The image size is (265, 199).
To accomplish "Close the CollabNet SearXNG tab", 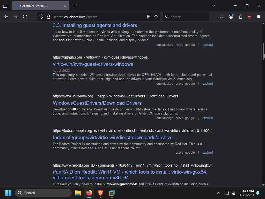I will click(65, 6).
